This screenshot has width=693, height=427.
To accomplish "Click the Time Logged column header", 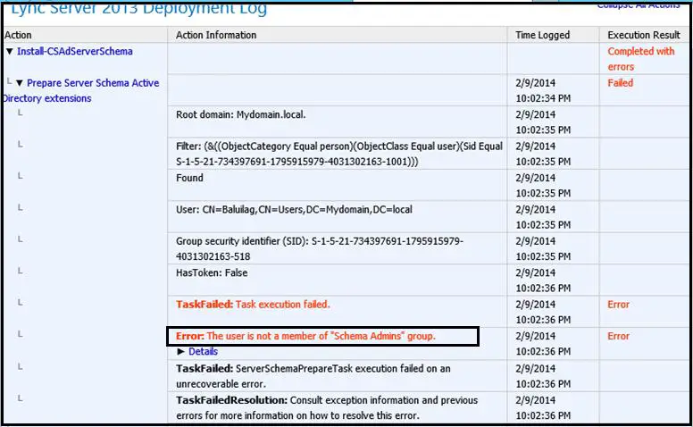I will click(x=542, y=35).
